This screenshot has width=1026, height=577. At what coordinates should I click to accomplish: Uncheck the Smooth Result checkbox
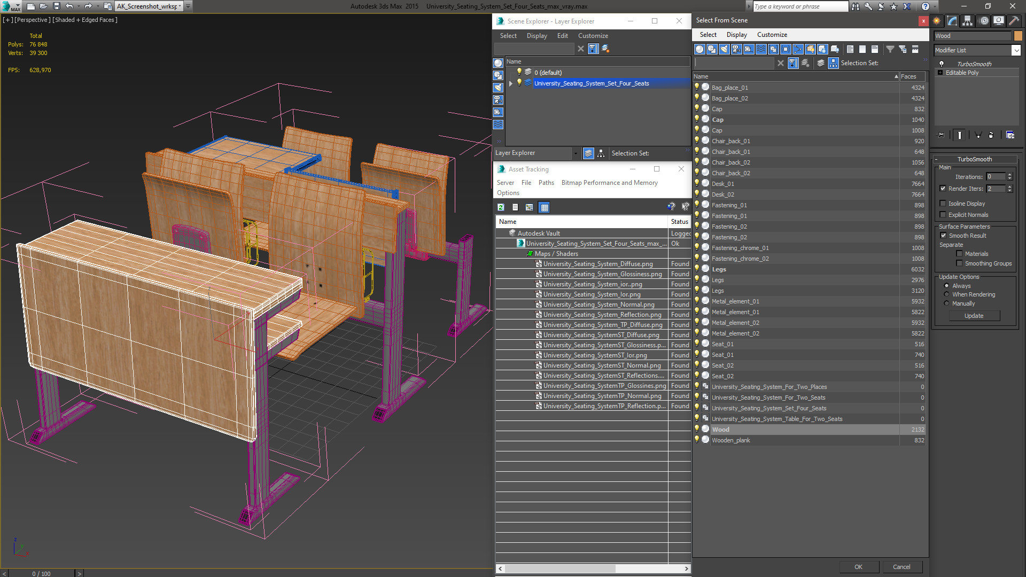(x=943, y=236)
